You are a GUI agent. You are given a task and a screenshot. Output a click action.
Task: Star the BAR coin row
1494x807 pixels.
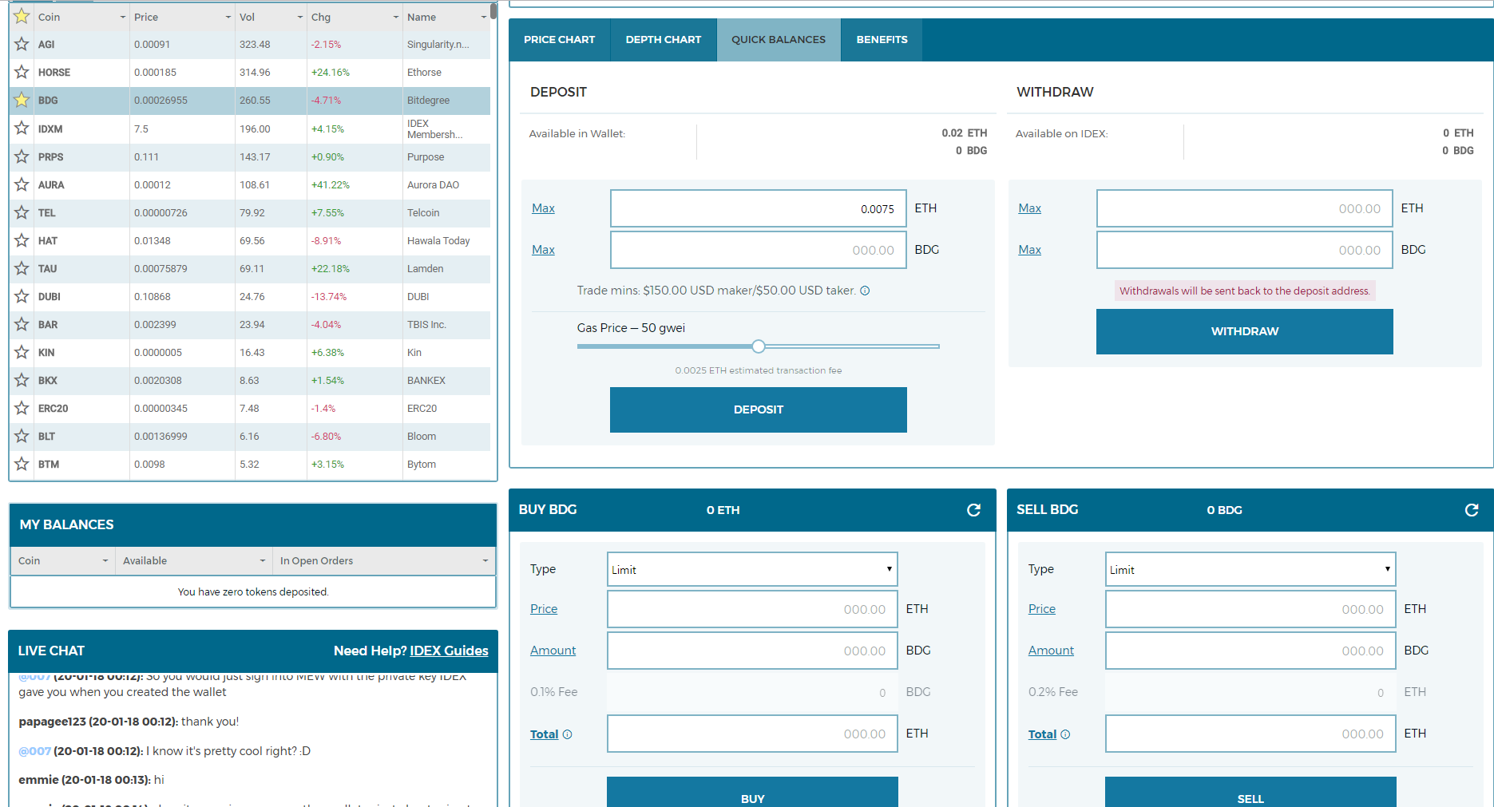coord(22,325)
